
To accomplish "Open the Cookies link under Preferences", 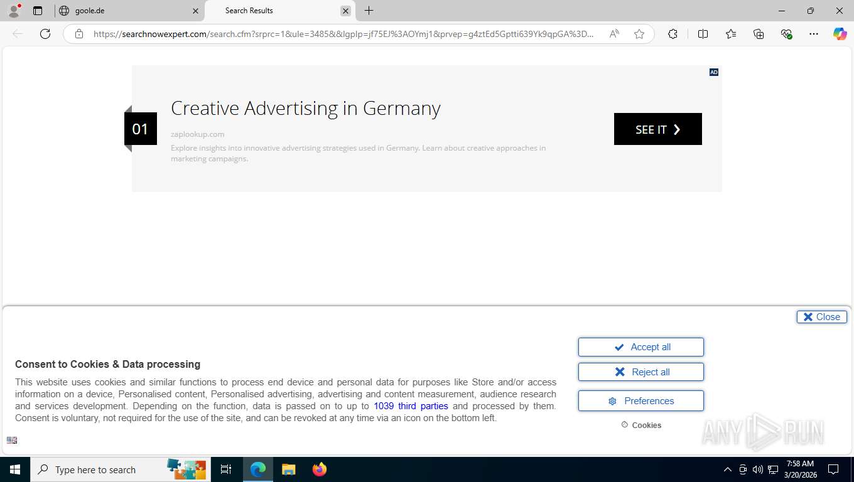I will 641,425.
